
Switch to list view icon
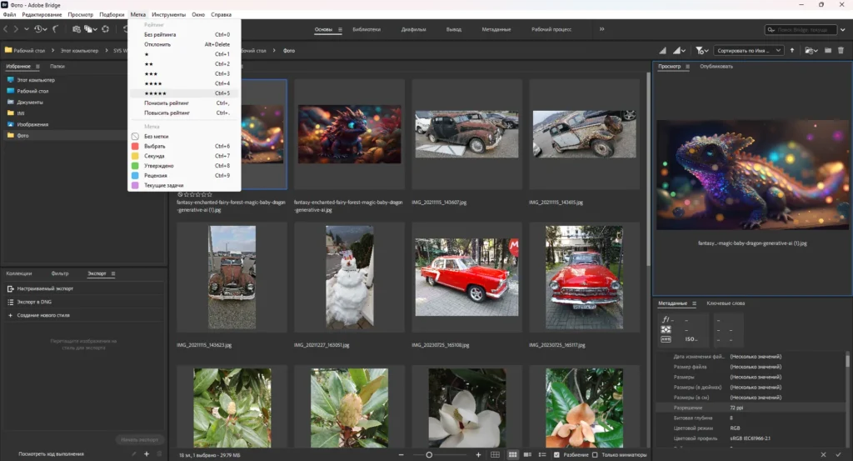pyautogui.click(x=541, y=454)
